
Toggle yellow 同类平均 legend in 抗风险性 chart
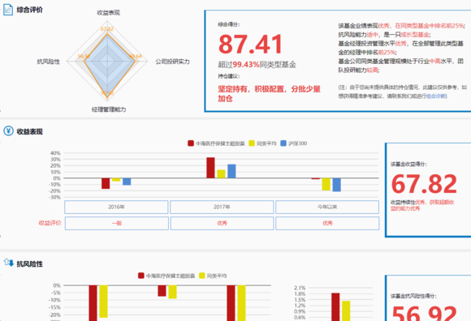[x=213, y=276]
